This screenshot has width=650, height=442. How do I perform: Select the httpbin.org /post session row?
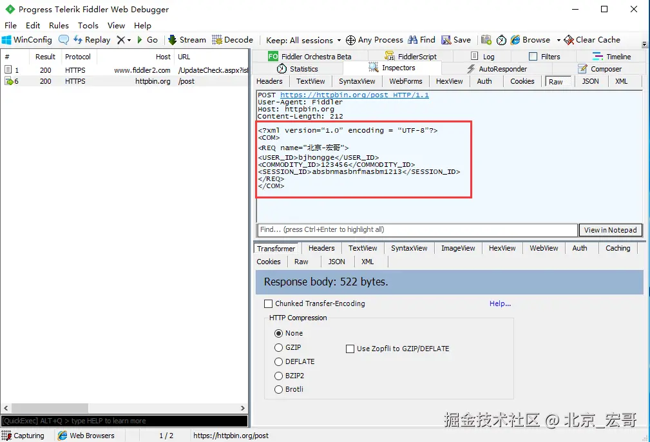124,81
